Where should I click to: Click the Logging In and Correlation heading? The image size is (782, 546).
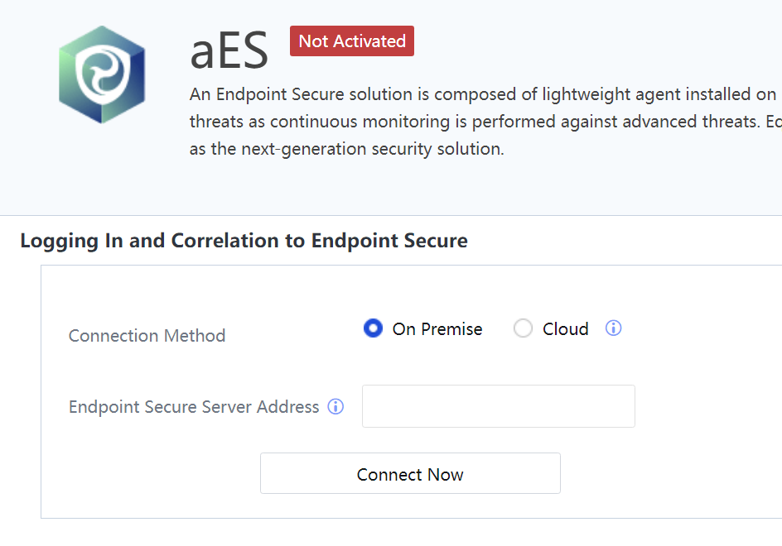(x=244, y=241)
